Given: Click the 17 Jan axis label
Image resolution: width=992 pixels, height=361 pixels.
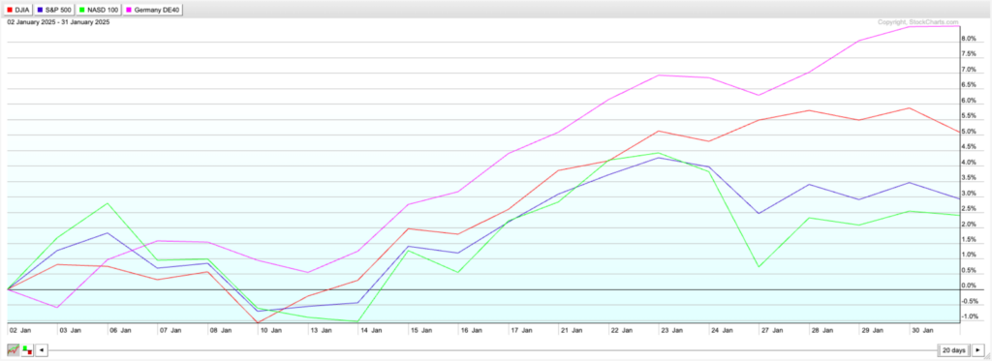Looking at the screenshot, I should (x=520, y=330).
